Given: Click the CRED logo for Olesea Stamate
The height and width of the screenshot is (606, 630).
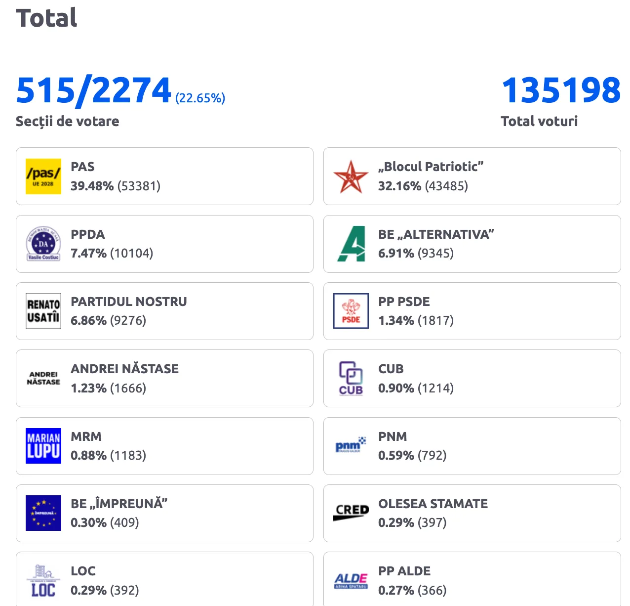Looking at the screenshot, I should click(351, 513).
